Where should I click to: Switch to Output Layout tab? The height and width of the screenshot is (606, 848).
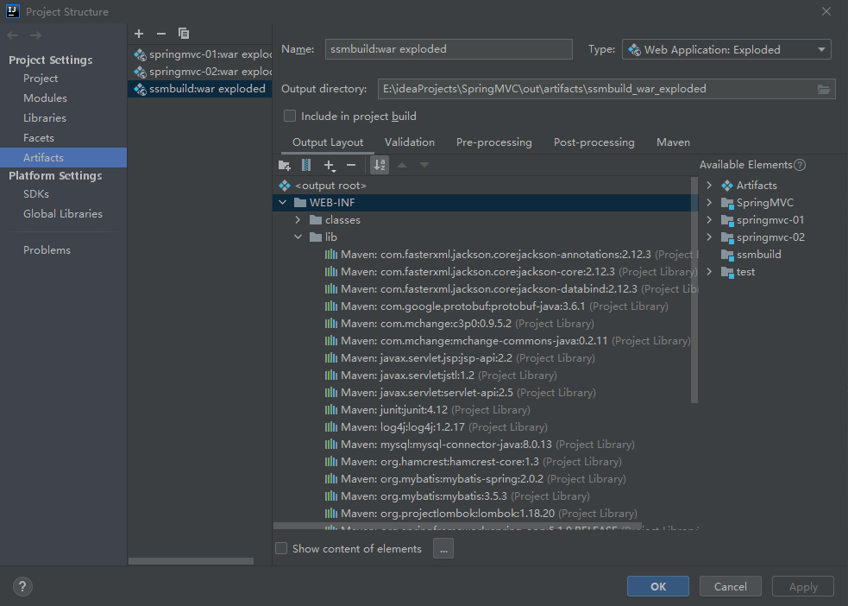[x=328, y=142]
